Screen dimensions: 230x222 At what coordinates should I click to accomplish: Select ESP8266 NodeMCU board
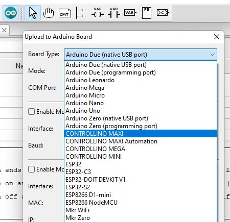point(141,203)
